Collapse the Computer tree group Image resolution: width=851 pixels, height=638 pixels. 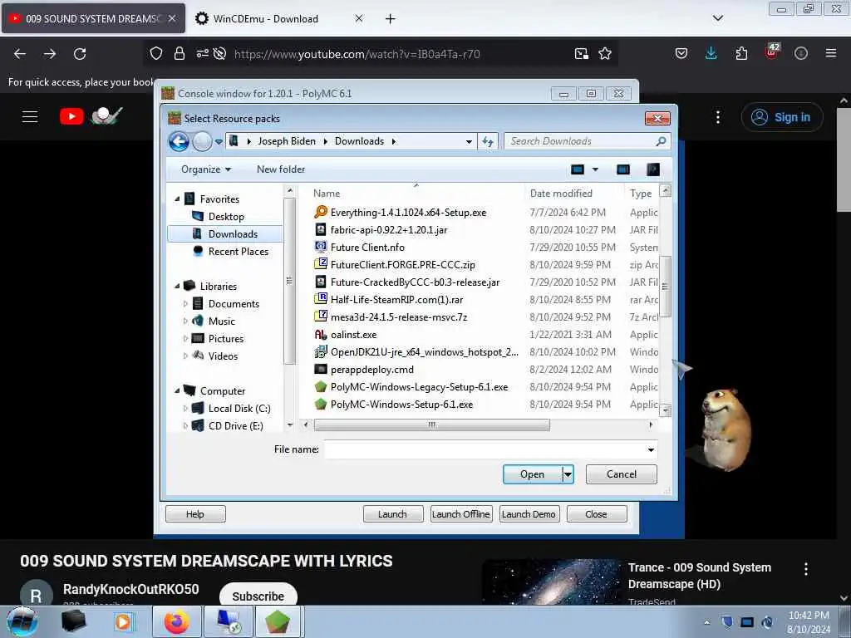tap(178, 390)
